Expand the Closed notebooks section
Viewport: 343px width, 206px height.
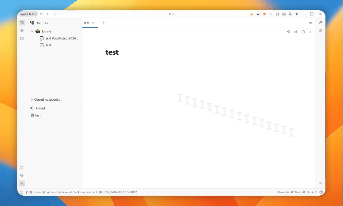32,100
